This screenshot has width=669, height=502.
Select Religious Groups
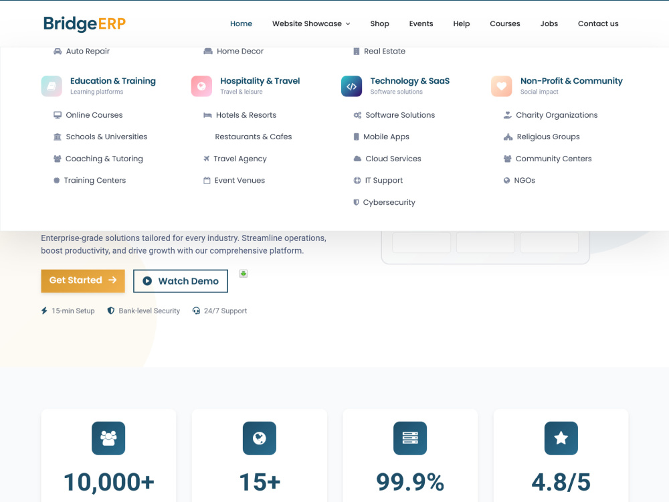(548, 137)
